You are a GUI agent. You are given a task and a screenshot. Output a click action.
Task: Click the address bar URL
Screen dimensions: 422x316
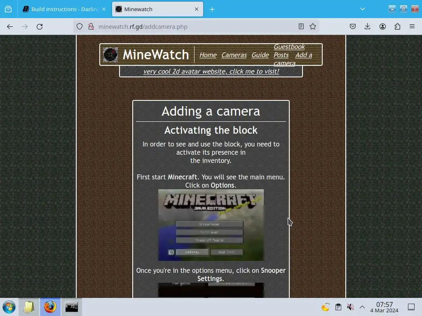tap(143, 27)
